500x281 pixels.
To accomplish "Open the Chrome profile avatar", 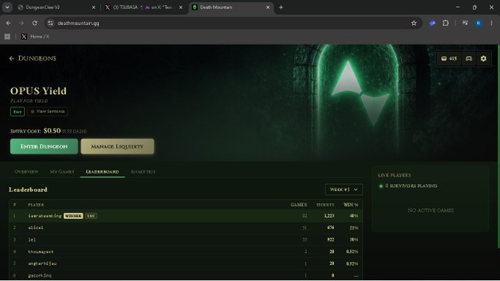I will (479, 23).
